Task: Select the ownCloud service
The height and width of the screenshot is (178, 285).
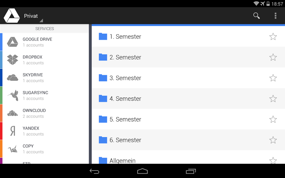Action: 44,113
